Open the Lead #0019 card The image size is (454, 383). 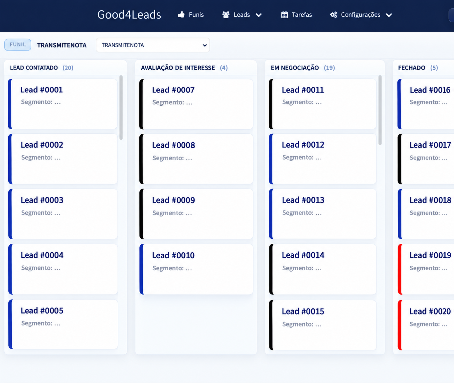click(x=426, y=269)
